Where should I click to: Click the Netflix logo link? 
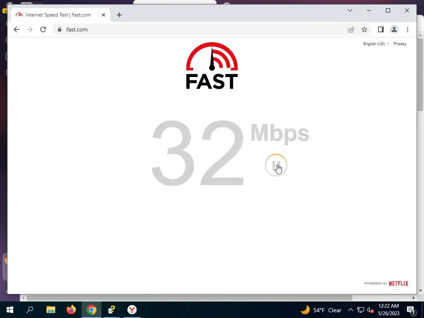point(398,283)
